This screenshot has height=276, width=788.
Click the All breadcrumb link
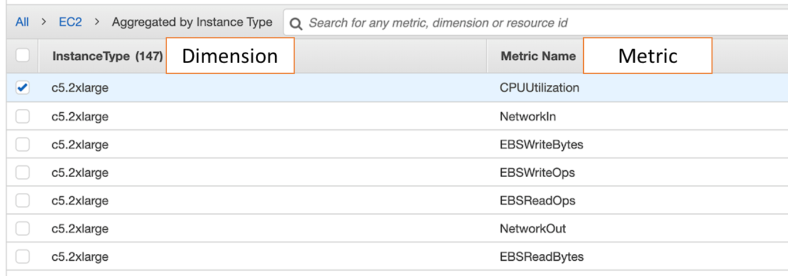tap(22, 22)
